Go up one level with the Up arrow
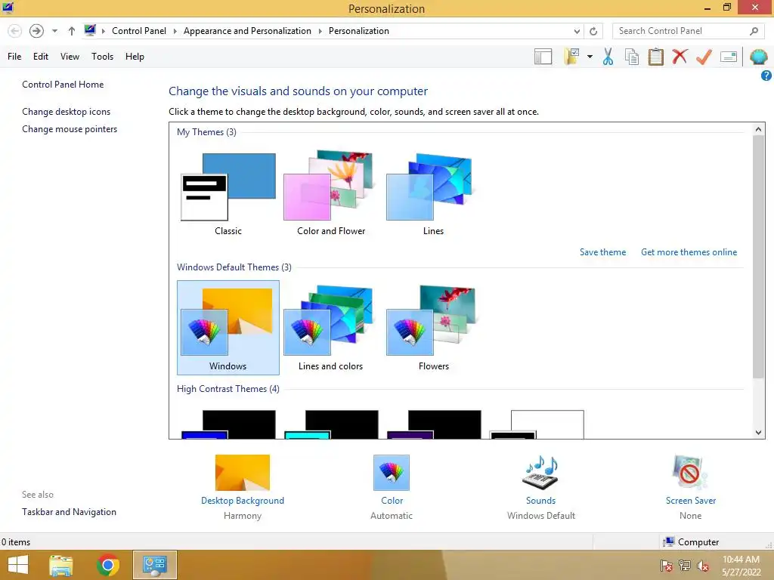This screenshot has height=580, width=774. tap(72, 31)
